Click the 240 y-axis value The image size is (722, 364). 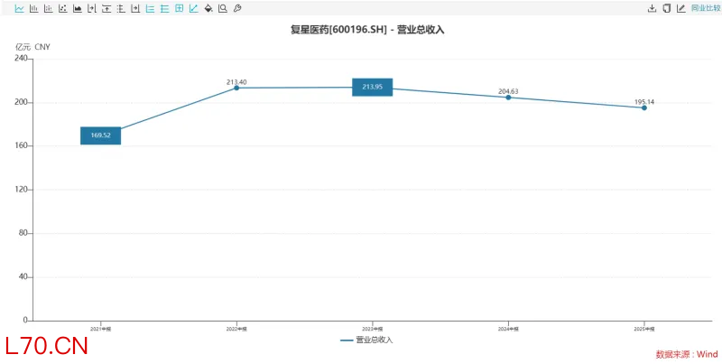point(22,59)
